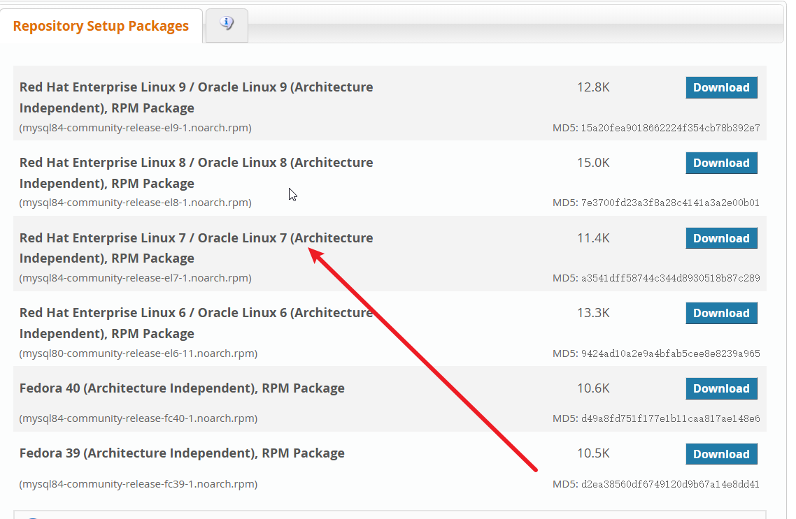Download the Red Hat Enterprise Linux 9 package

coord(721,88)
